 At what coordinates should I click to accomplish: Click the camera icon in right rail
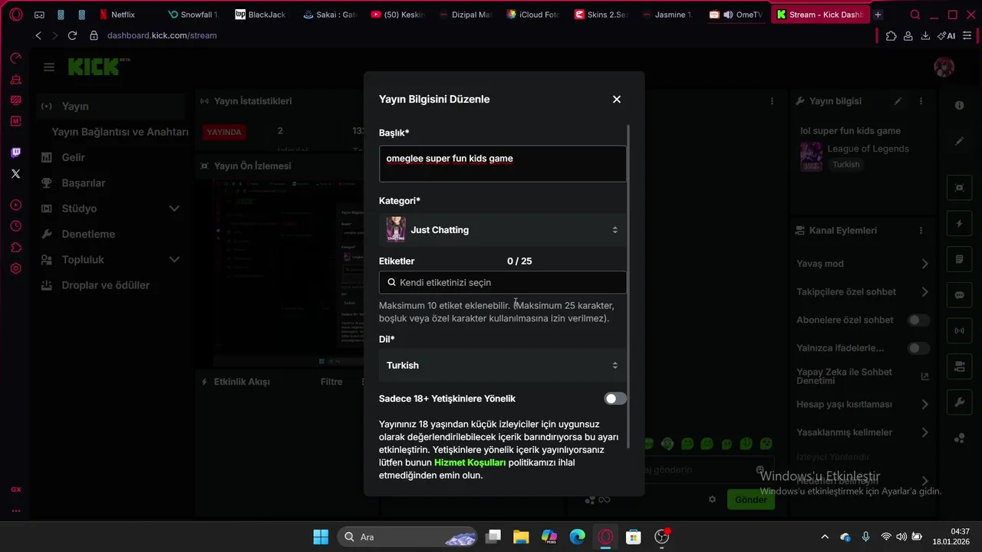point(959,366)
